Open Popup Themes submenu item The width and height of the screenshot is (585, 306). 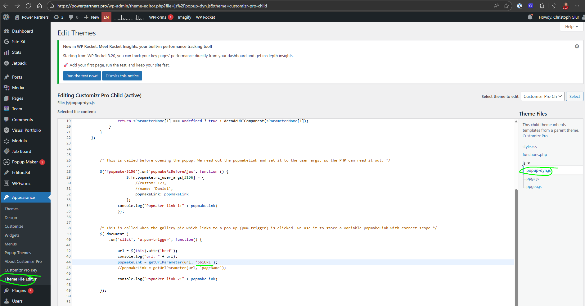(x=18, y=253)
